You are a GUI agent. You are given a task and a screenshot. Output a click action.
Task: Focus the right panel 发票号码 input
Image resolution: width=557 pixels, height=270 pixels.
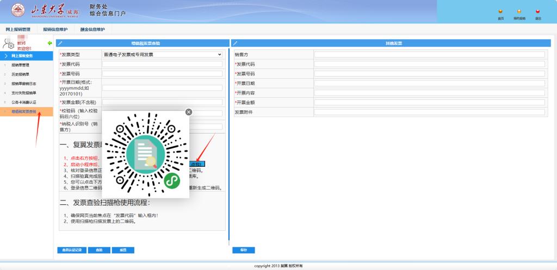tap(429, 74)
